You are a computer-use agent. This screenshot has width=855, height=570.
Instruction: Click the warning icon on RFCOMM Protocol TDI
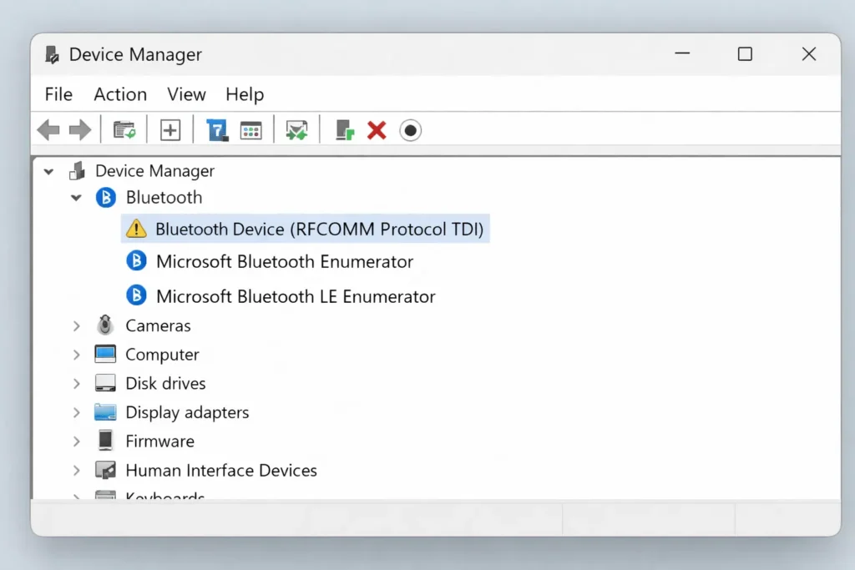point(136,229)
